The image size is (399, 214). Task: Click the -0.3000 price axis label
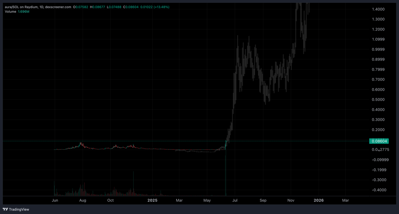click(379, 180)
